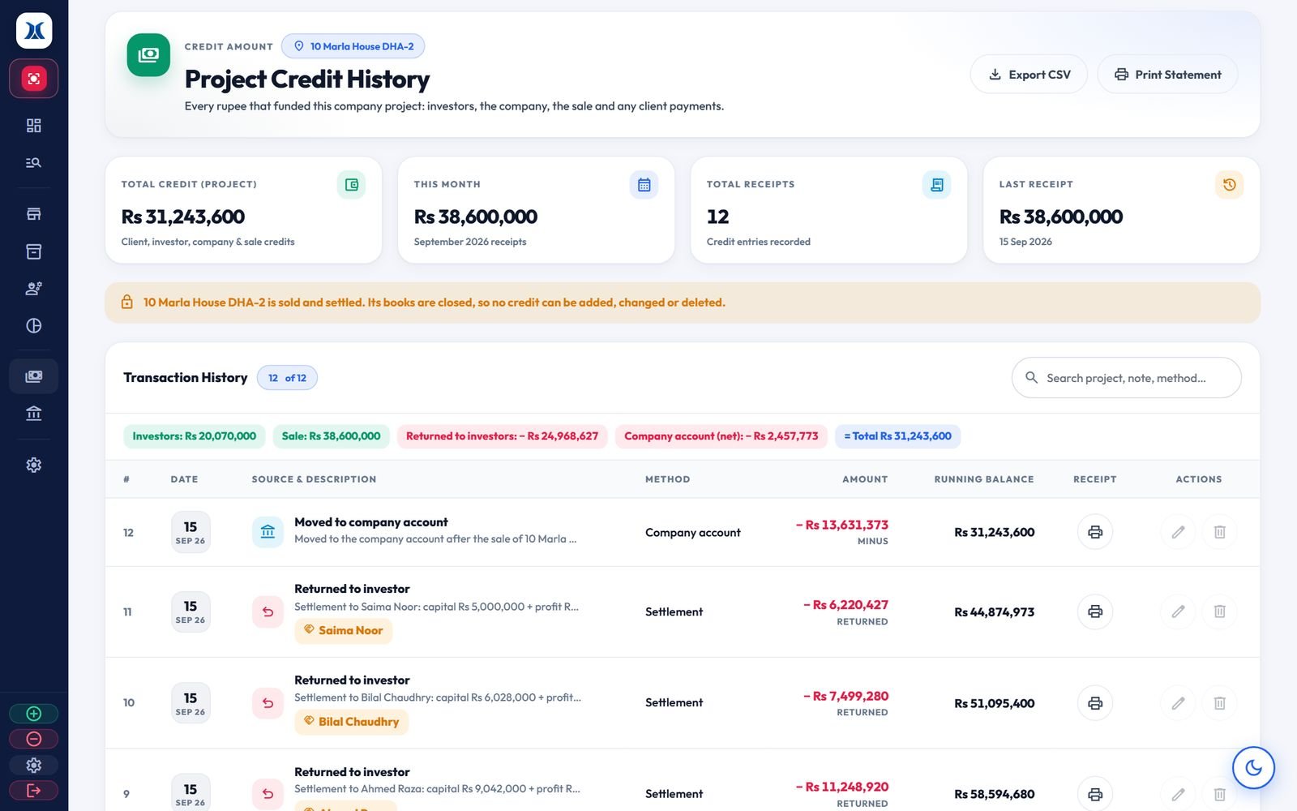This screenshot has height=811, width=1297.
Task: Click the Total Rs 31,243,600 summary chip
Action: pos(898,436)
